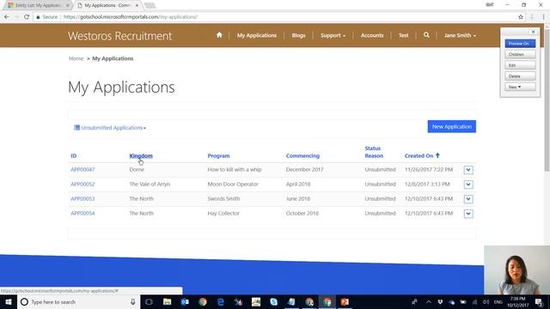Close the My Applications browser tab
This screenshot has width=550, height=309.
137,5
